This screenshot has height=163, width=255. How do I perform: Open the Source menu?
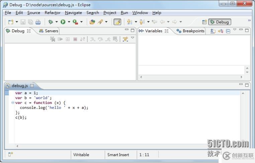click(34, 13)
